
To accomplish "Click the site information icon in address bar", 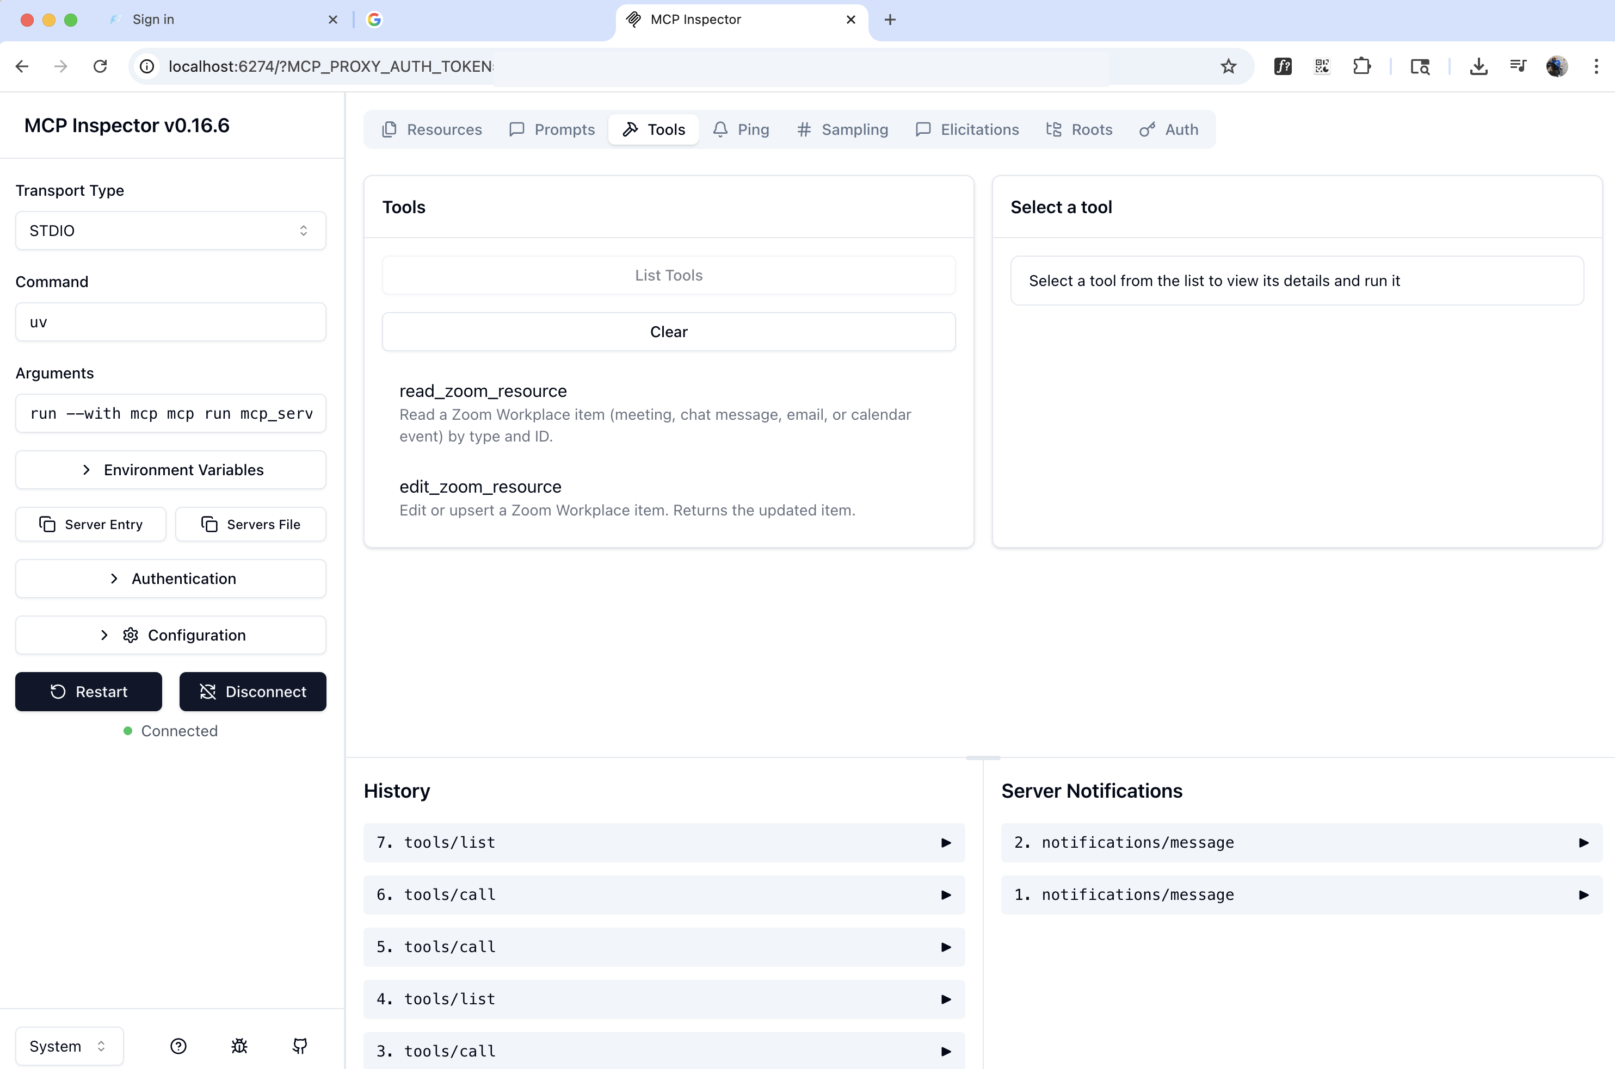I will click(147, 66).
